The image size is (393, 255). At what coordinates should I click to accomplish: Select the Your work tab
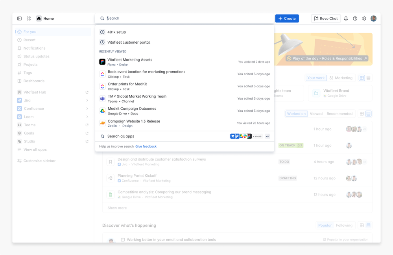pyautogui.click(x=316, y=78)
